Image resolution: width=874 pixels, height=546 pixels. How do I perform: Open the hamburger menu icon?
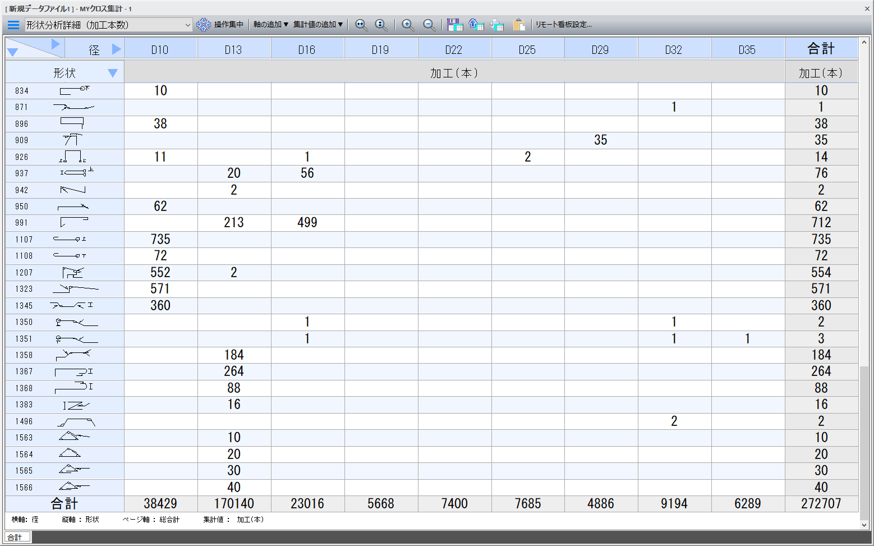click(13, 25)
